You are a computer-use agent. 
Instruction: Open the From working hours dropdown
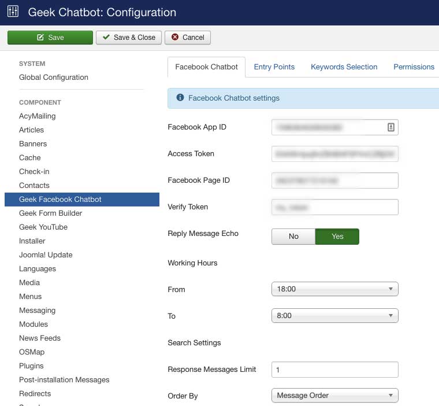(x=335, y=289)
